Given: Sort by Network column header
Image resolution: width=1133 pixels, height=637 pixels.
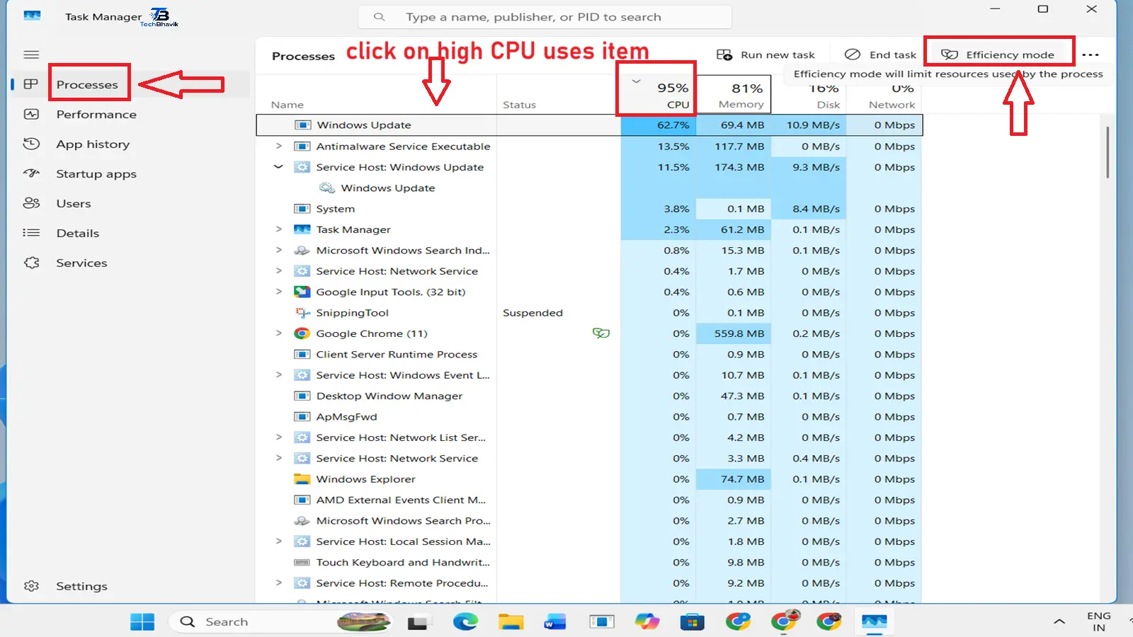Looking at the screenshot, I should tap(884, 95).
